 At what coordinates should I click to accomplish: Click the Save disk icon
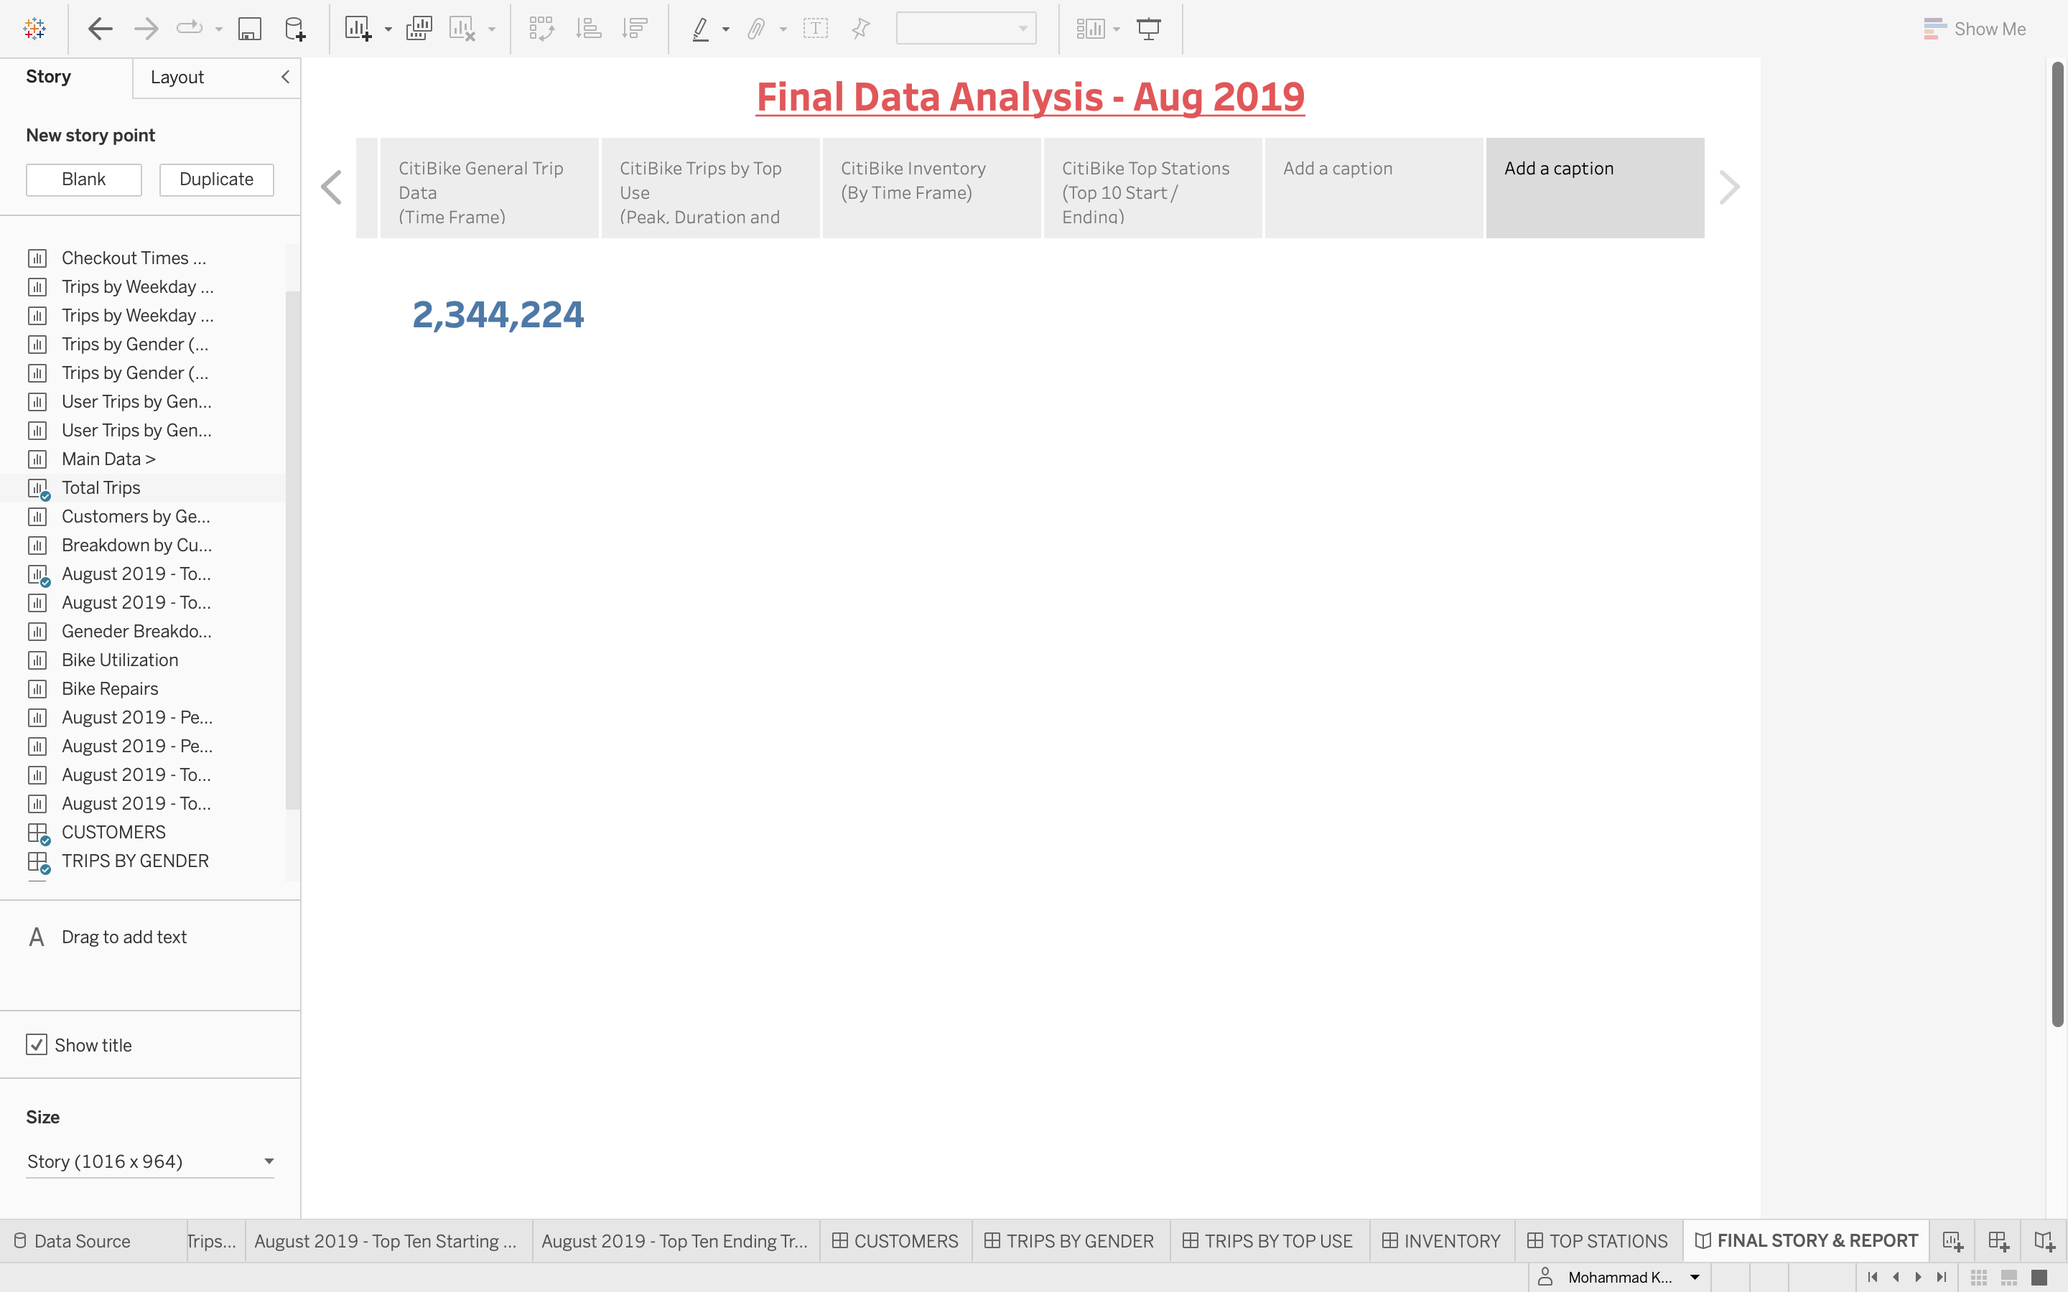248,29
